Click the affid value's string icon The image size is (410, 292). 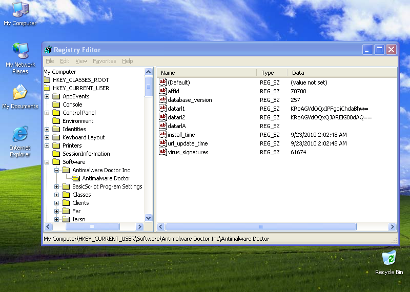pyautogui.click(x=162, y=91)
